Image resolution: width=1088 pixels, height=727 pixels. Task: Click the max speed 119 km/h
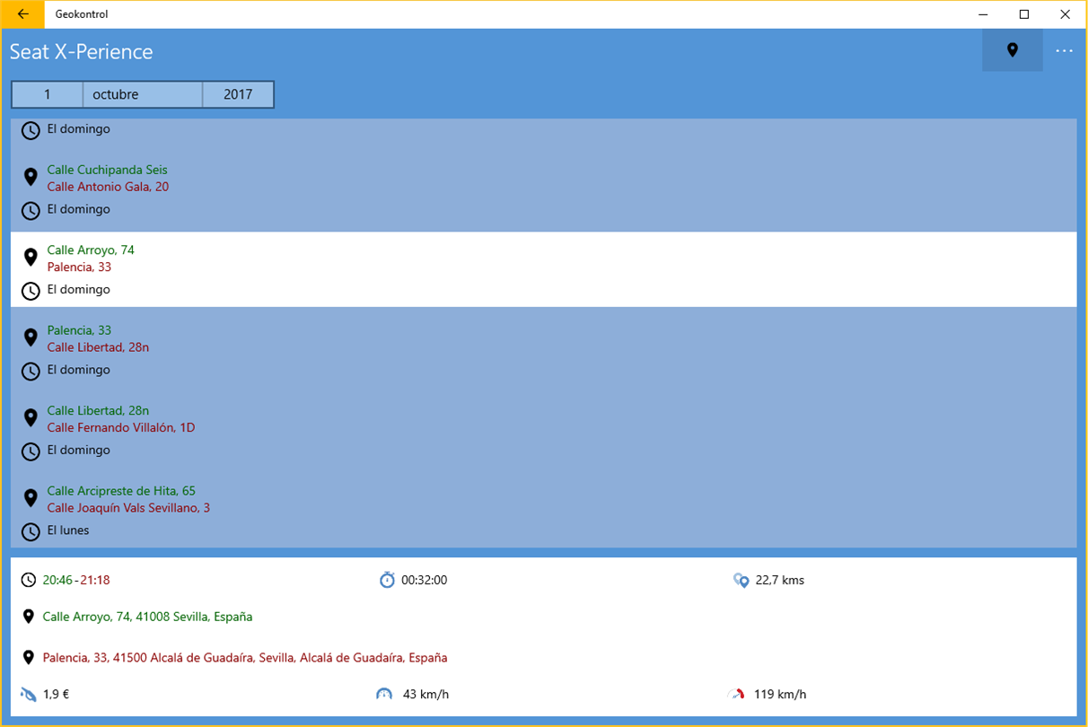pos(780,694)
